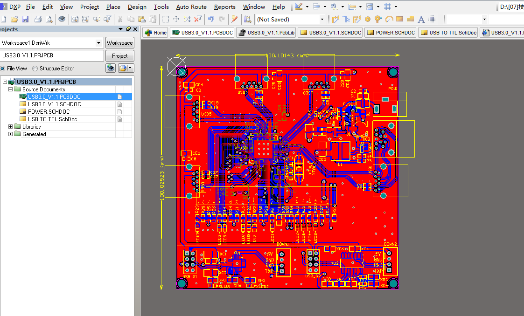Select the Place Polygon Pour tool

pos(410,20)
